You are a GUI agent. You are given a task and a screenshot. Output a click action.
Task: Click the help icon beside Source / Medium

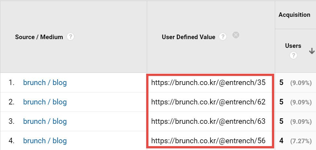point(70,37)
